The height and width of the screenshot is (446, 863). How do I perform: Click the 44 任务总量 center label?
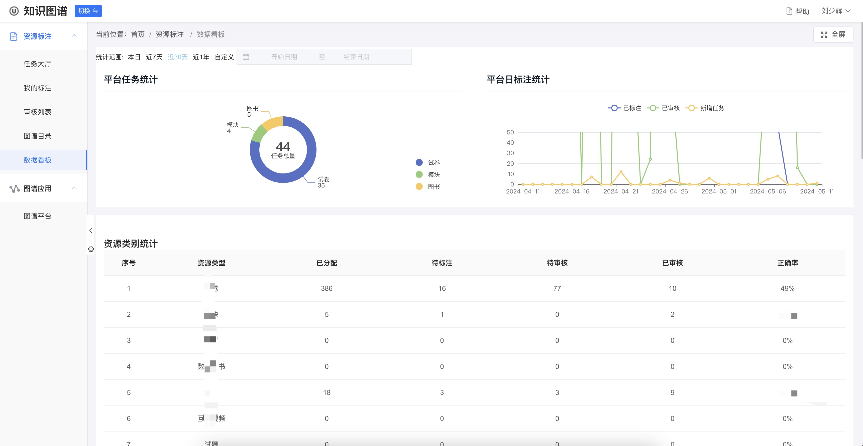pyautogui.click(x=283, y=150)
